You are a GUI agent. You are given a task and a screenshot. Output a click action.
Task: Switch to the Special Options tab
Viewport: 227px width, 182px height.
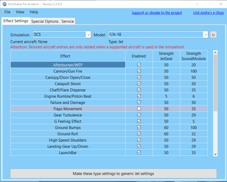(45, 22)
